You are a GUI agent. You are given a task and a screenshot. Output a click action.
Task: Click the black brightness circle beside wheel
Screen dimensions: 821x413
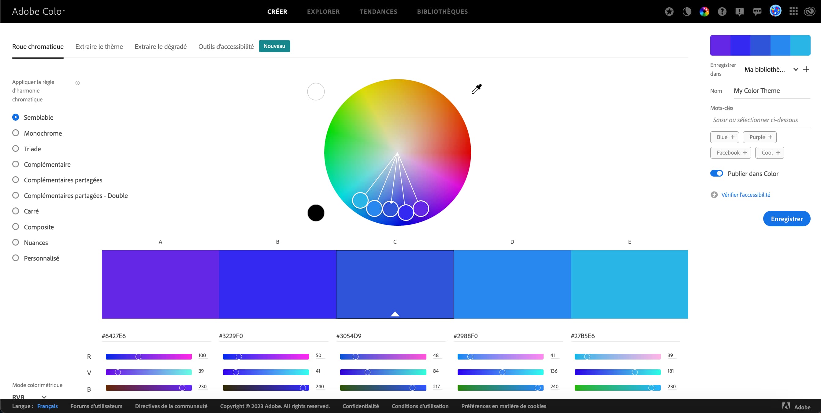pyautogui.click(x=316, y=213)
